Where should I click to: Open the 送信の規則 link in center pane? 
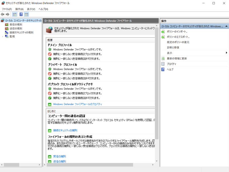coord(60,161)
